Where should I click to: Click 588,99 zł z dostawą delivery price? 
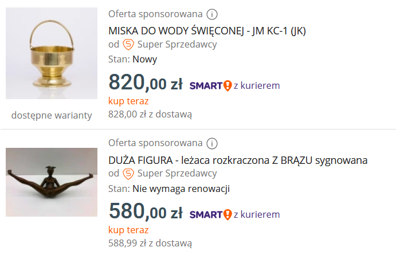(150, 243)
